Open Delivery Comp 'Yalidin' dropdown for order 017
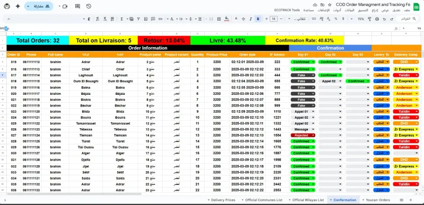This screenshot has width=424, height=205. (406, 75)
